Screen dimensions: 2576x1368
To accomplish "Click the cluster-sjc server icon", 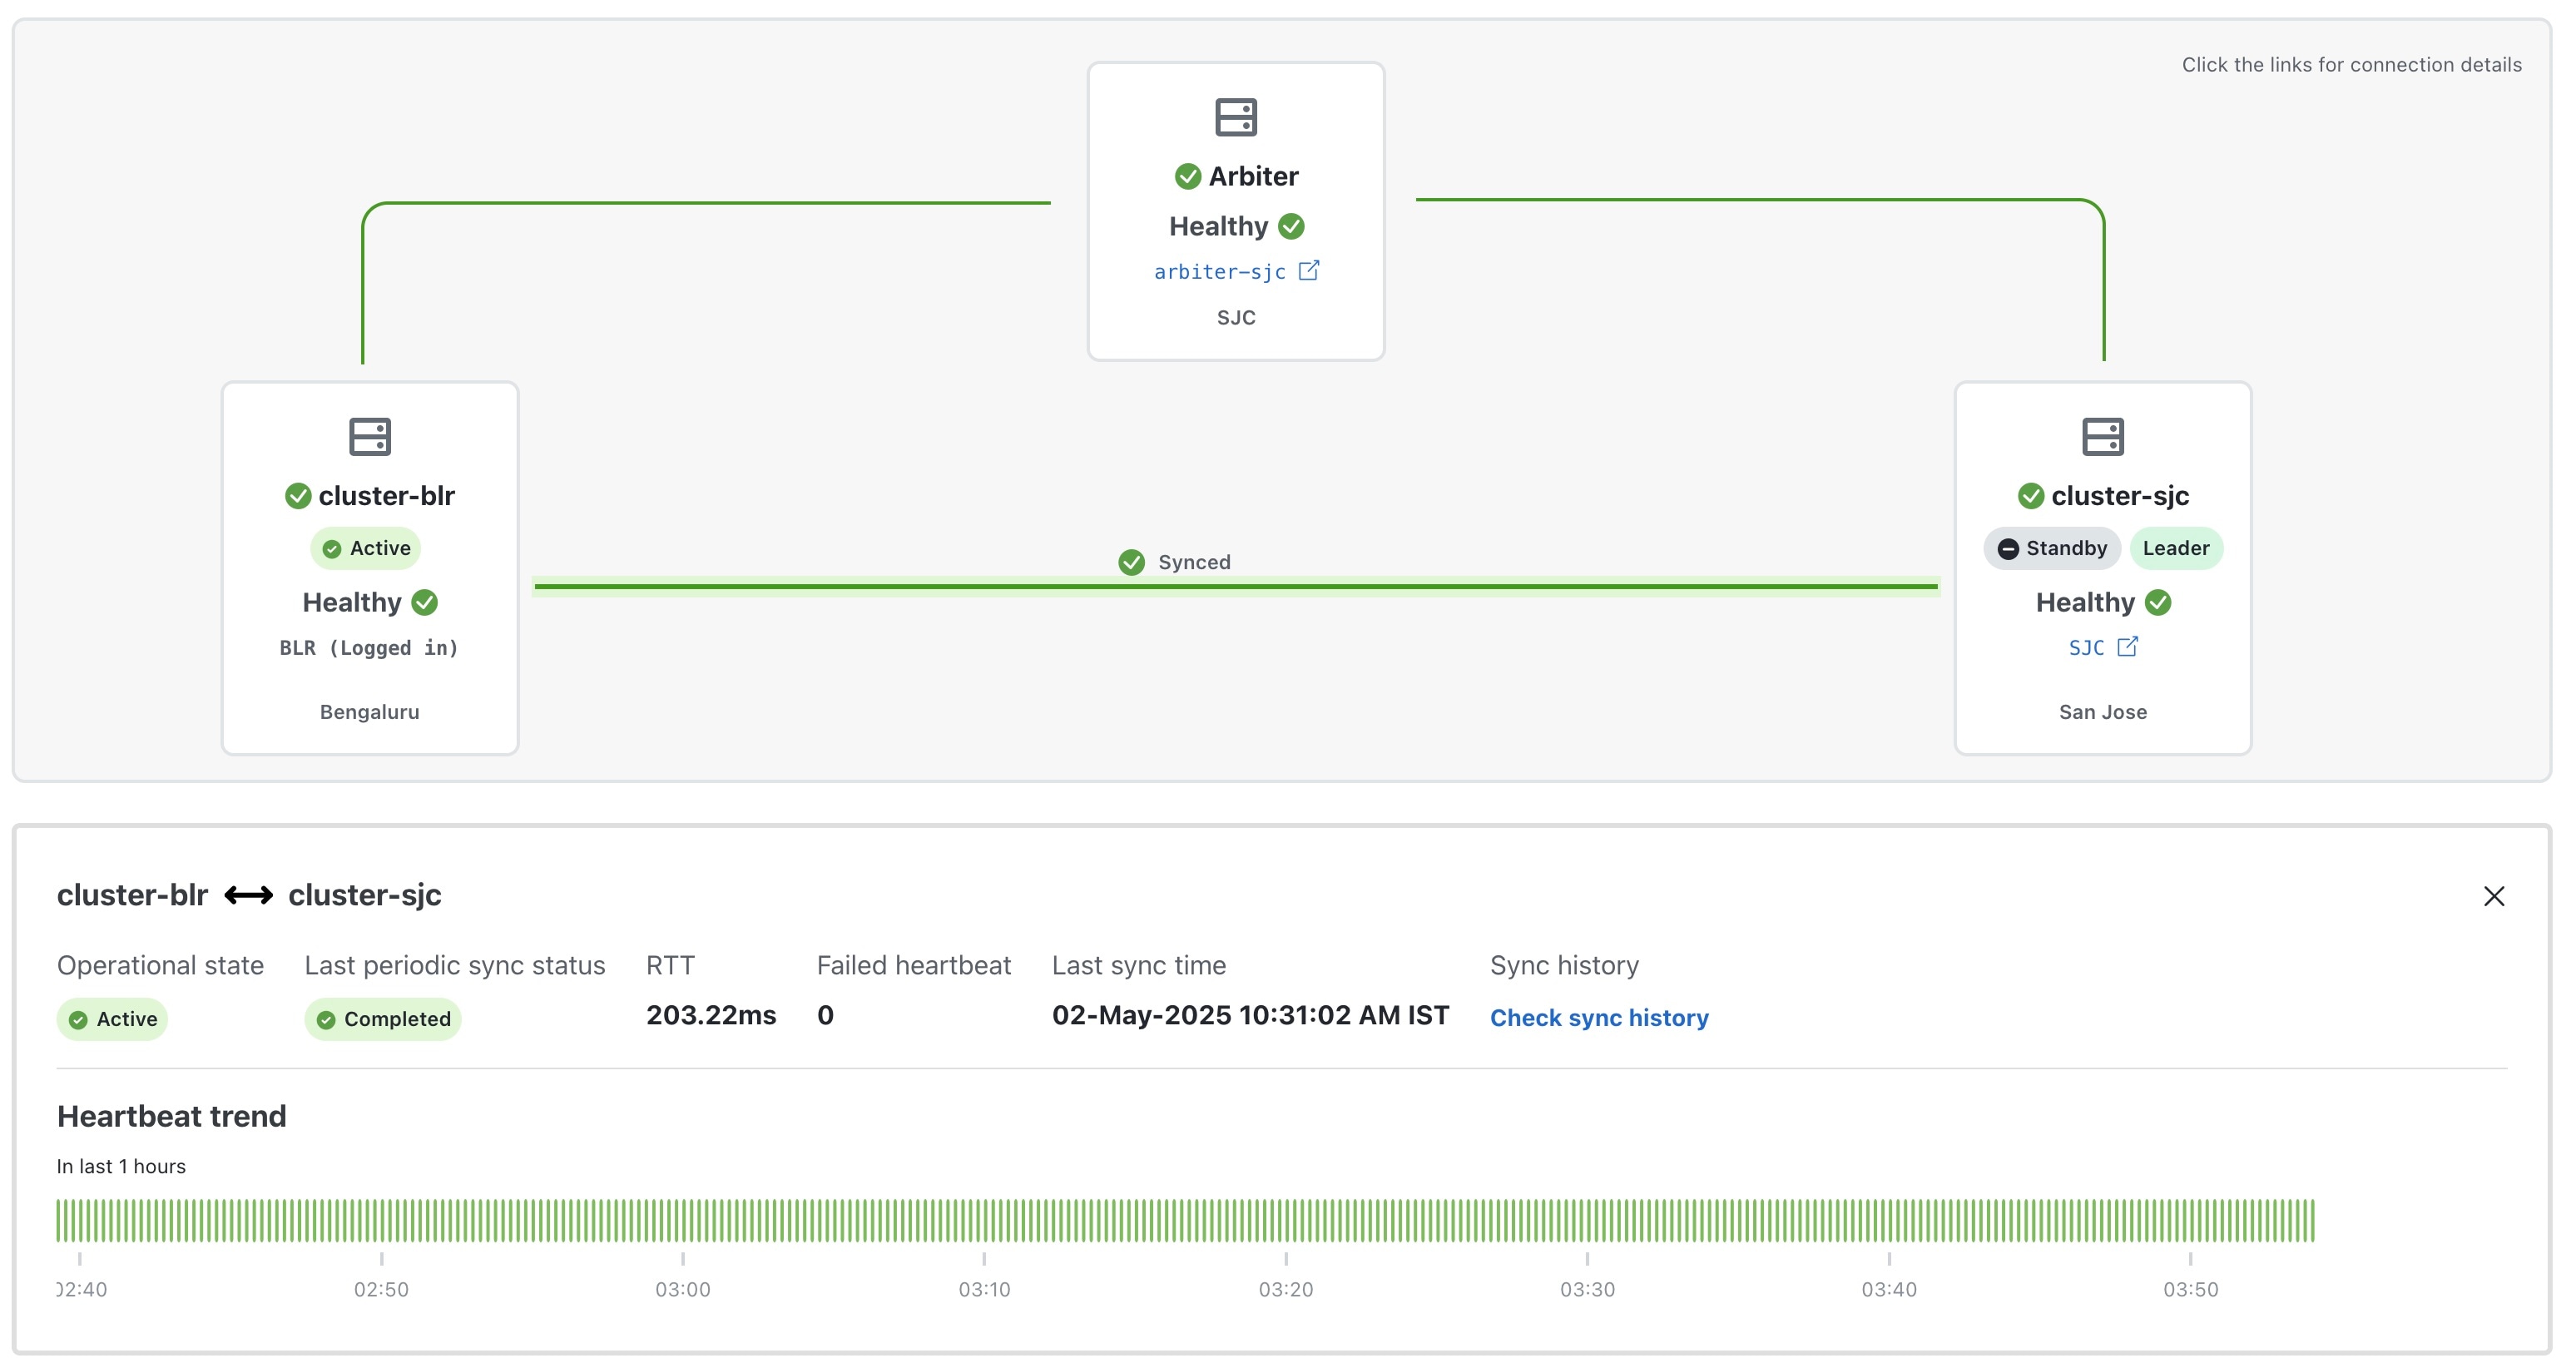I will click(x=2103, y=436).
